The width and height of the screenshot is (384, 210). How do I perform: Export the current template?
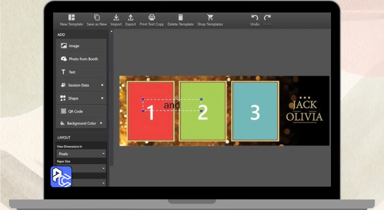pyautogui.click(x=130, y=18)
